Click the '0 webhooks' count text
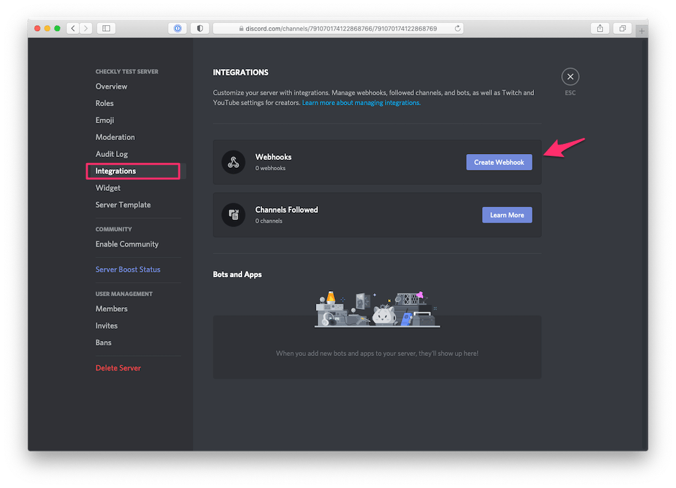The width and height of the screenshot is (676, 488). tap(270, 168)
